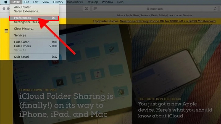Open iCloud Folder Sharing article headline
This screenshot has height=124, width=221.
[66, 105]
